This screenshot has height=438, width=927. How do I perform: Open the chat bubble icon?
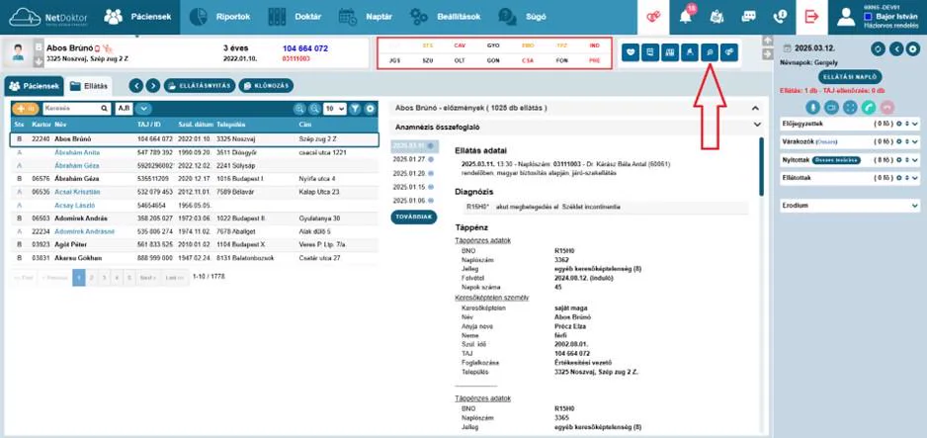pyautogui.click(x=748, y=17)
